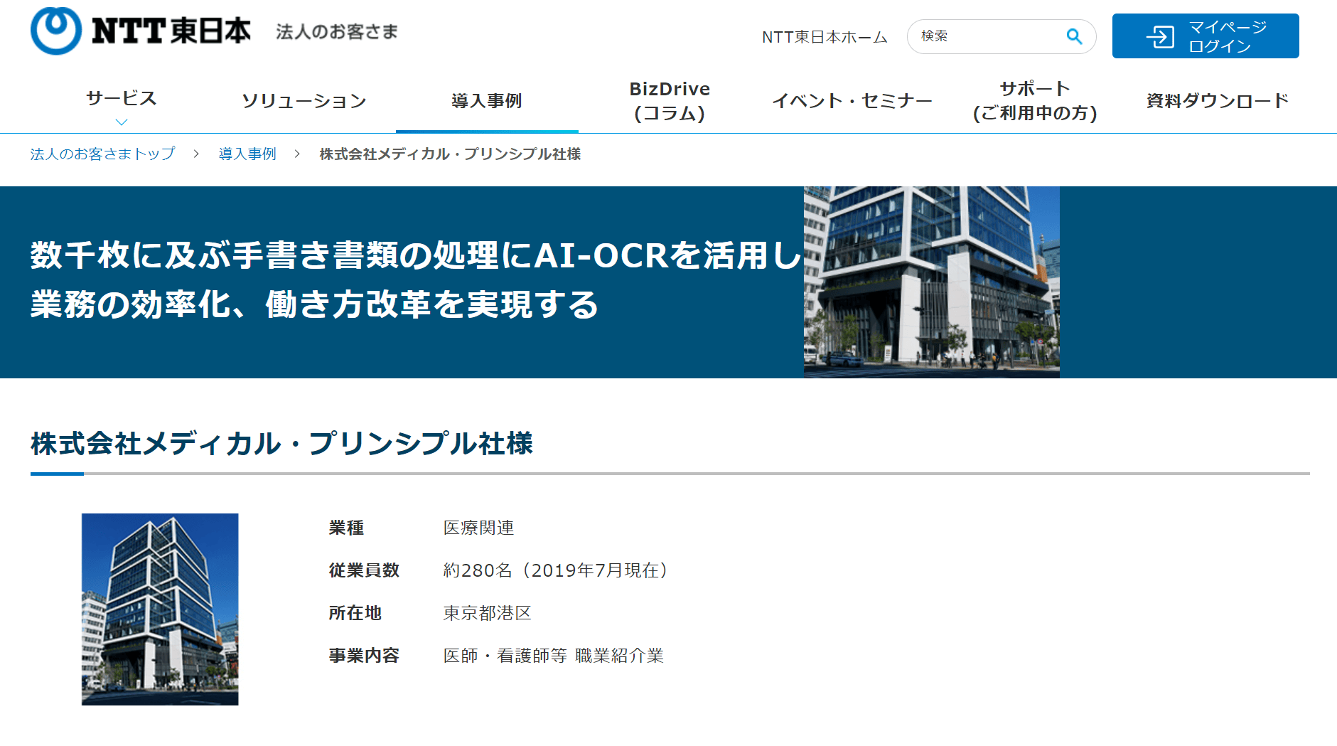Click the 導入事例 breadcrumb link
The image size is (1337, 746).
tap(247, 154)
